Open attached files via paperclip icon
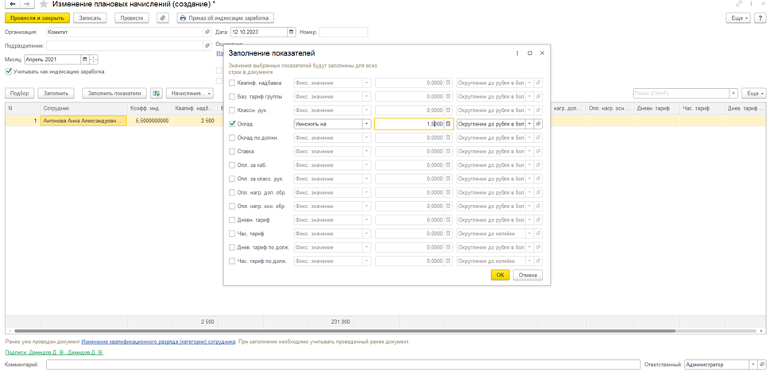This screenshot has height=371, width=774. [162, 17]
